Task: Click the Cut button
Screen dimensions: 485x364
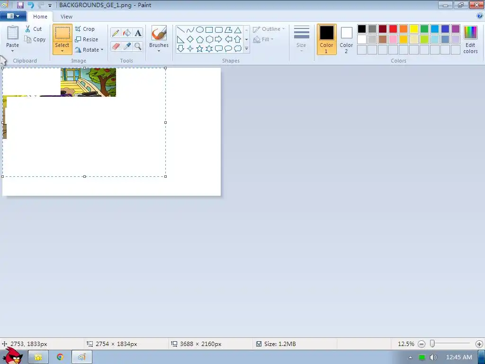Action: [x=34, y=29]
